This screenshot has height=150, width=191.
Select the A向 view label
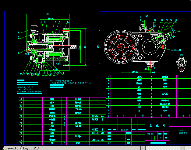click(181, 55)
